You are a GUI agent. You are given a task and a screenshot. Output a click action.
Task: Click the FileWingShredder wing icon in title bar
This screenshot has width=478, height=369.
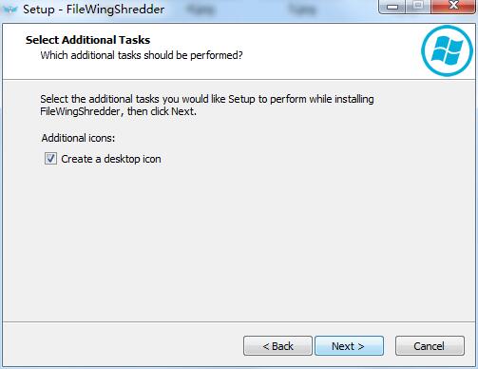click(10, 10)
